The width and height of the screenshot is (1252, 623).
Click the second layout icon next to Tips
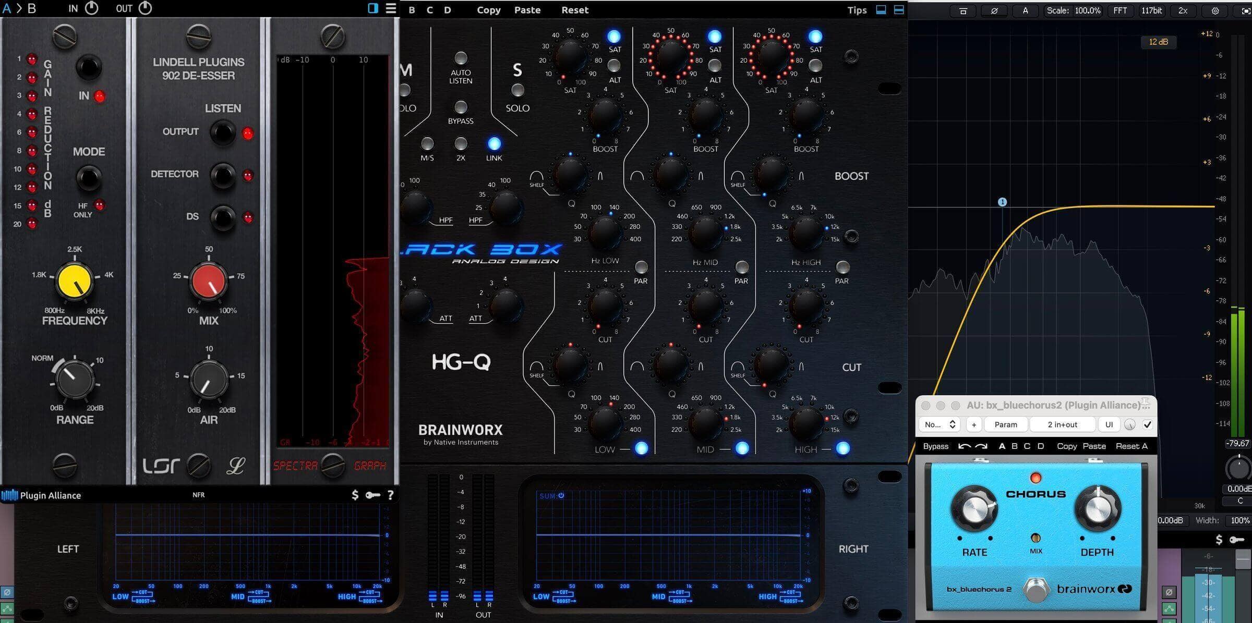[x=899, y=9]
